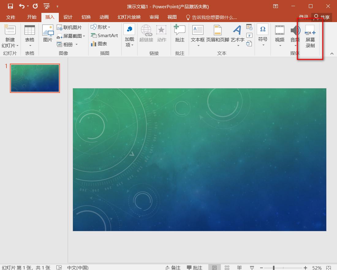Insert a picture with the 图片 icon
This screenshot has width=337, height=270.
(48, 33)
